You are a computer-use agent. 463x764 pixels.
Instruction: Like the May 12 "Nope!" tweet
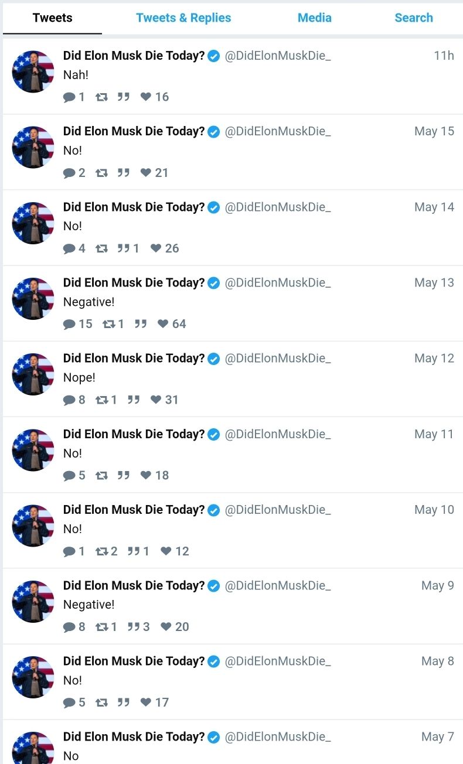pos(156,400)
